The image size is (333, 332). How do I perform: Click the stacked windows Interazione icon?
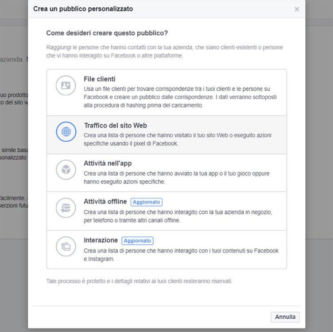tap(66, 247)
